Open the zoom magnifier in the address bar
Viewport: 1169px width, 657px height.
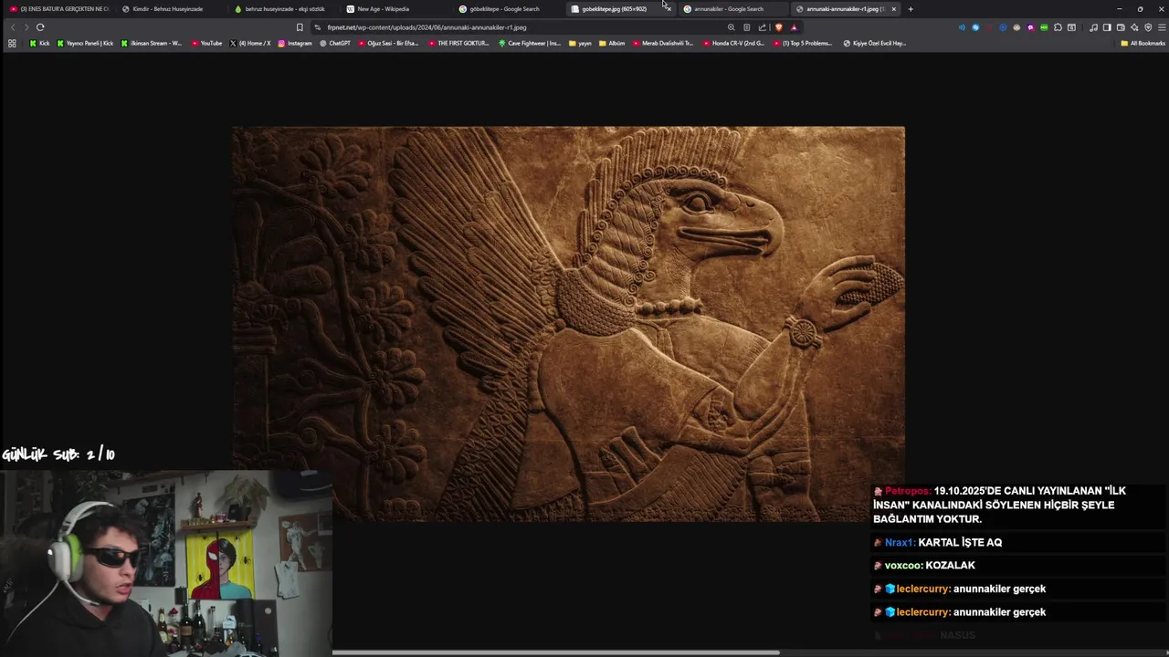click(731, 27)
